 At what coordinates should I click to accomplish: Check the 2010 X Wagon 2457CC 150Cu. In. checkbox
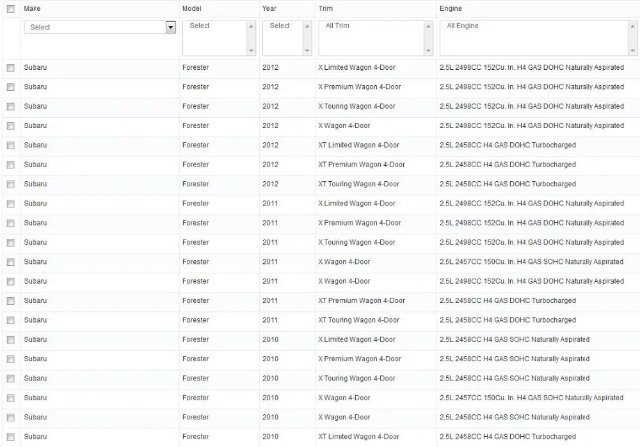[x=11, y=398]
